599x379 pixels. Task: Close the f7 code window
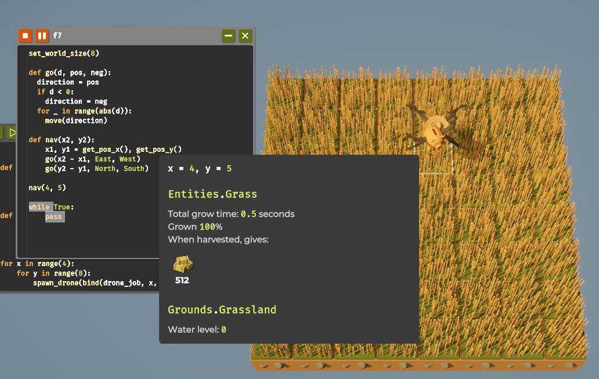click(246, 36)
